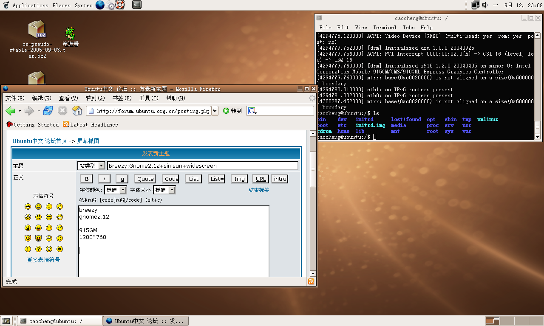Go back with Firefox's green Back arrow
Screen dimensions: 544x326
point(11,111)
